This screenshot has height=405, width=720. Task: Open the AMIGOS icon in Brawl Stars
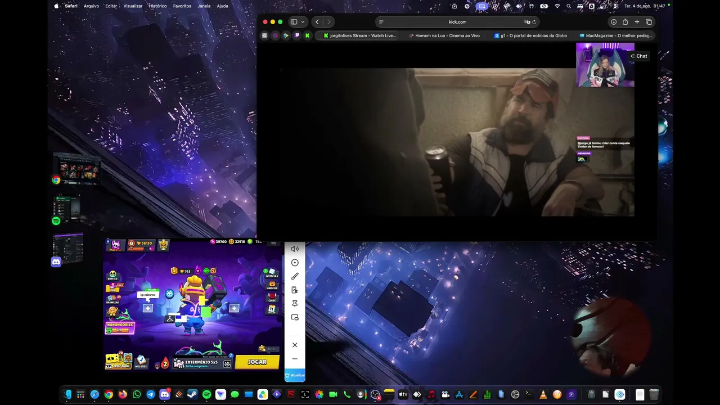pos(272,285)
